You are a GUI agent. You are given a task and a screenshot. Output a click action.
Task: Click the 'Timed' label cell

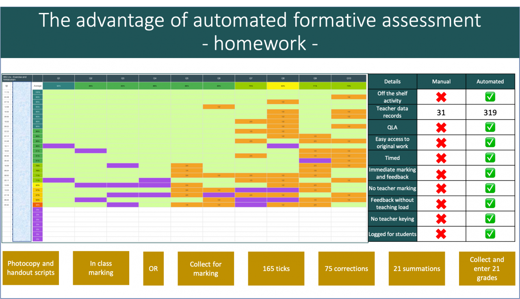pos(392,158)
